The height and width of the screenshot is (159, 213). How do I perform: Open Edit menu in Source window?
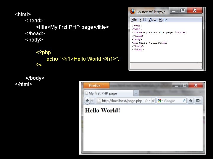tap(143, 20)
